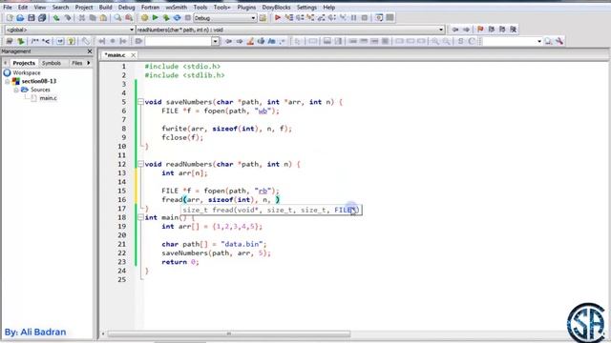Fold the saveNumbers function block
This screenshot has height=343, width=611.
(x=140, y=102)
